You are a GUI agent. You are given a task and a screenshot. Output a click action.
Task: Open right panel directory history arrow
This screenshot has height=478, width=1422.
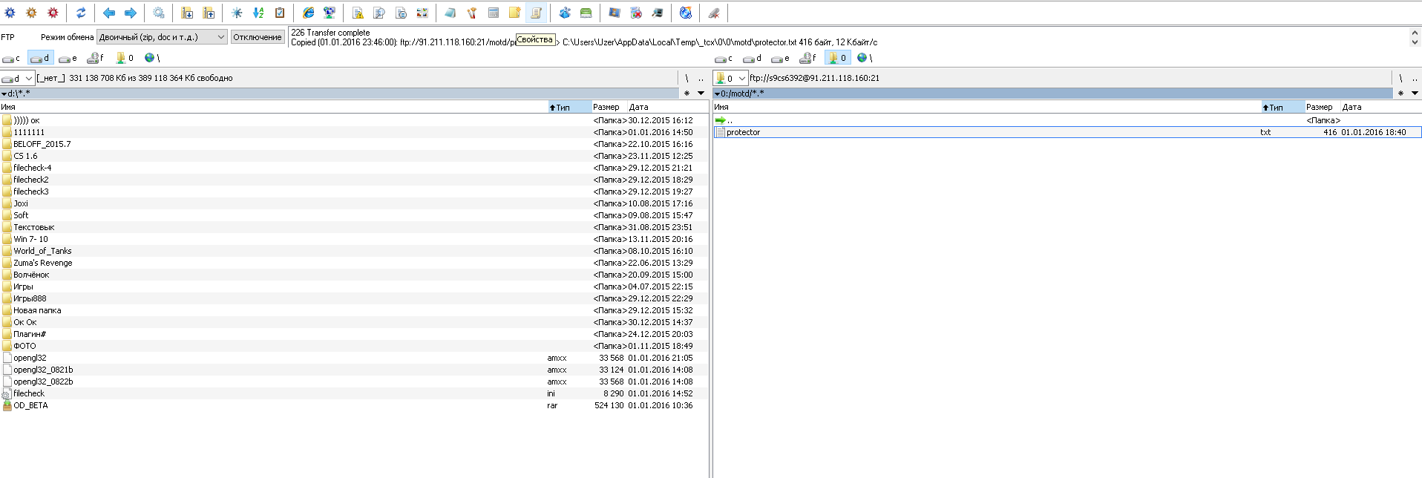tap(1415, 94)
